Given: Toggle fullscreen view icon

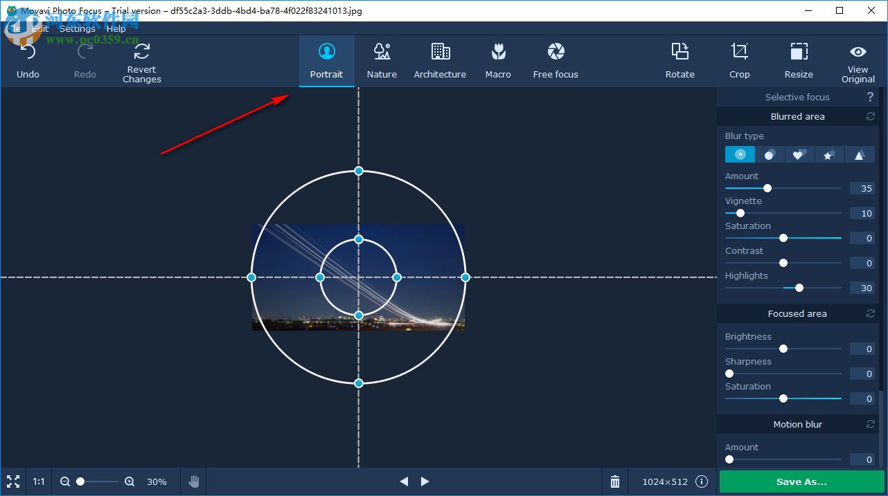Looking at the screenshot, I should point(13,481).
